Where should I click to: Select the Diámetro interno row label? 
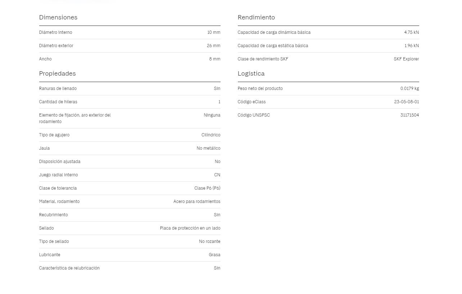[x=55, y=32]
